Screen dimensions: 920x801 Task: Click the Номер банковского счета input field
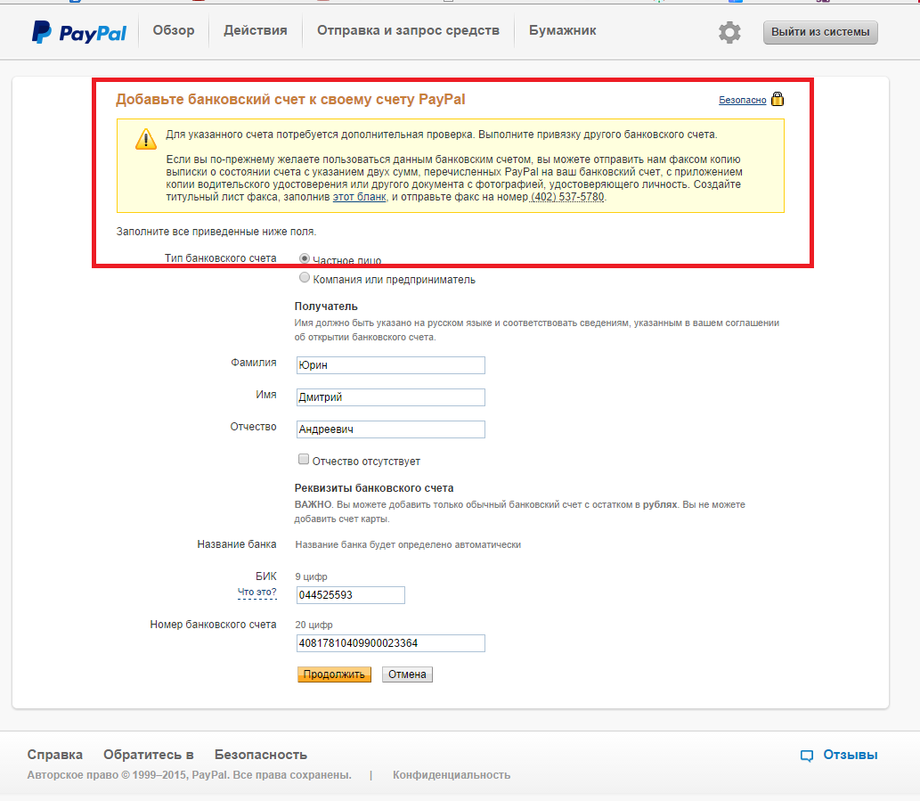(391, 643)
